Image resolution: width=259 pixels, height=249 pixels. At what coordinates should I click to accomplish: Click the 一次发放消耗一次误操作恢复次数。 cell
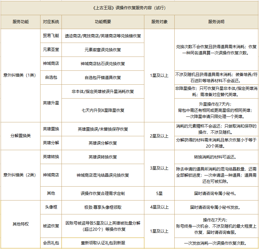pos(216,243)
